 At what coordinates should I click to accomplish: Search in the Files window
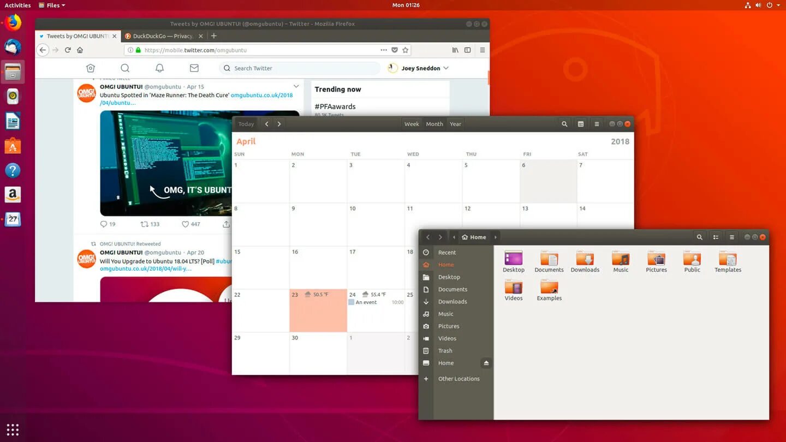[699, 237]
